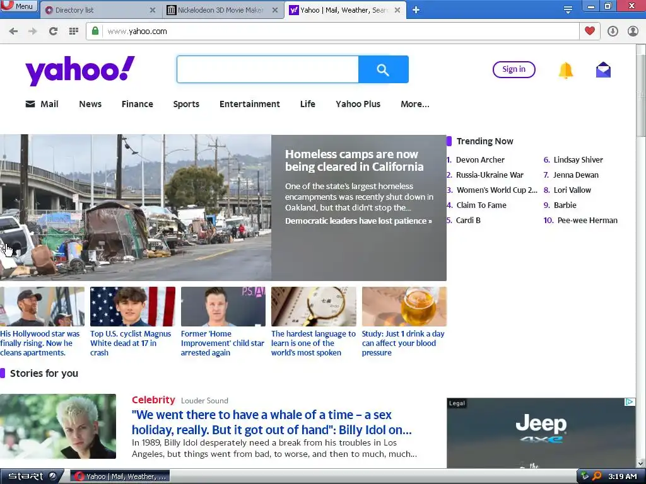Open Home Improvement child star story
Screen dimensions: 646x484
coord(223,343)
